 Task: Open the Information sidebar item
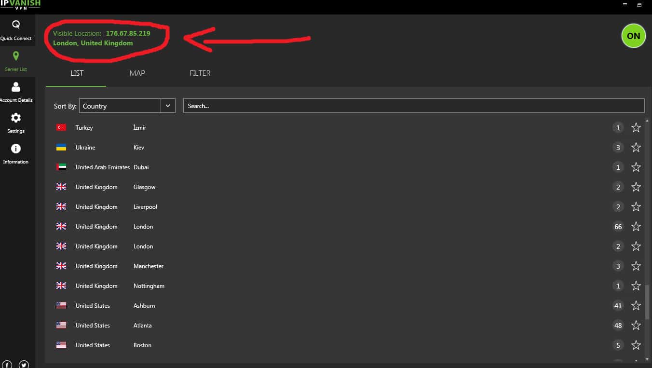click(16, 154)
